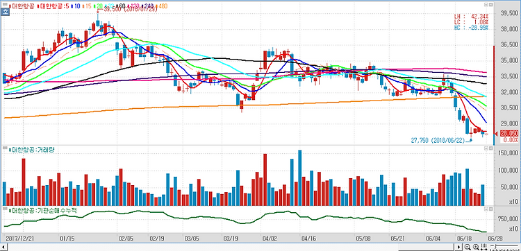
Task: Click the 29,000 price axis label
Action: [509, 123]
